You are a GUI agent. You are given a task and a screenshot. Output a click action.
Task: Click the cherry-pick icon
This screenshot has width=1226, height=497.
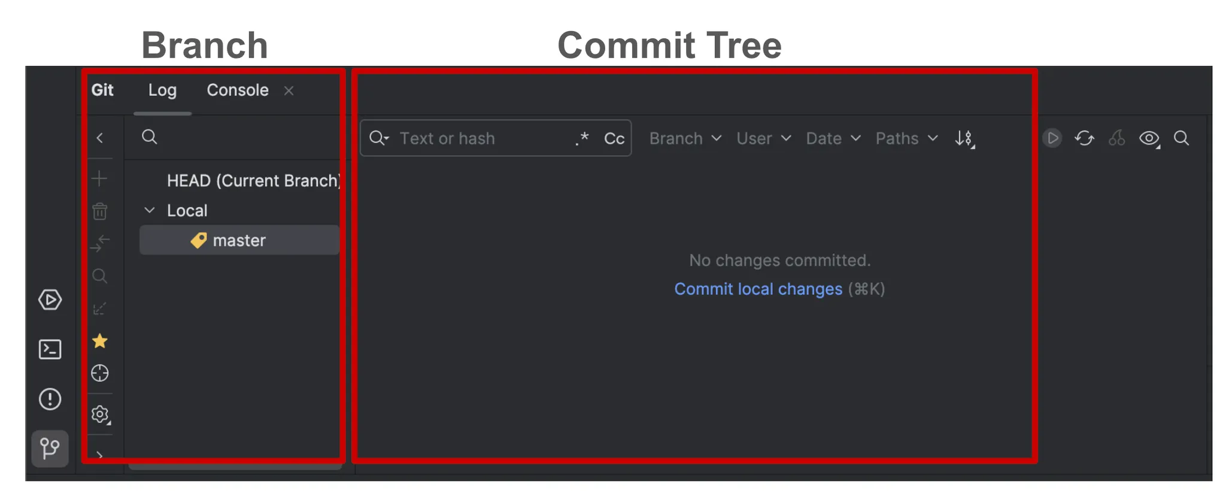(1116, 138)
